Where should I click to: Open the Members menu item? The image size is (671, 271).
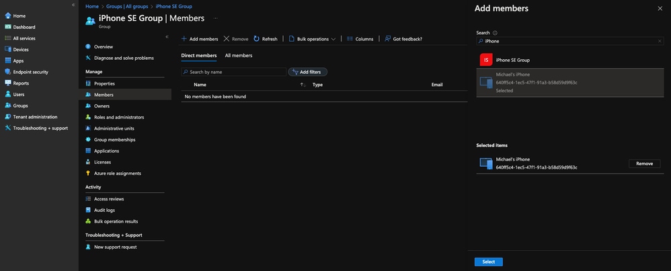[125, 95]
